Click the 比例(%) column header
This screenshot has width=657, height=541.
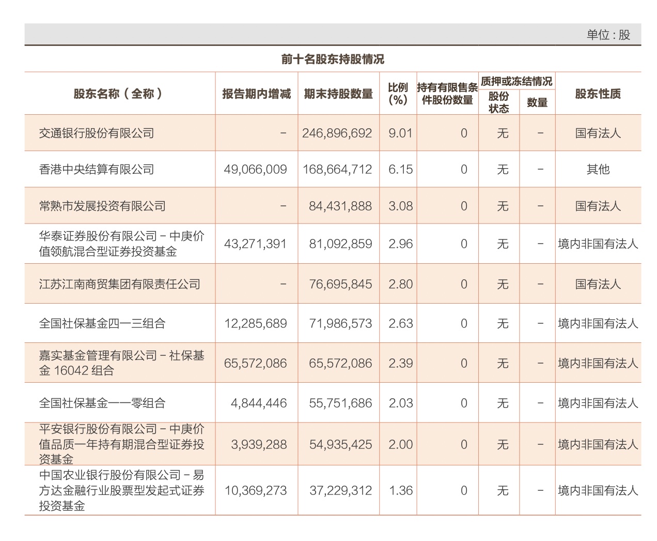[x=398, y=94]
